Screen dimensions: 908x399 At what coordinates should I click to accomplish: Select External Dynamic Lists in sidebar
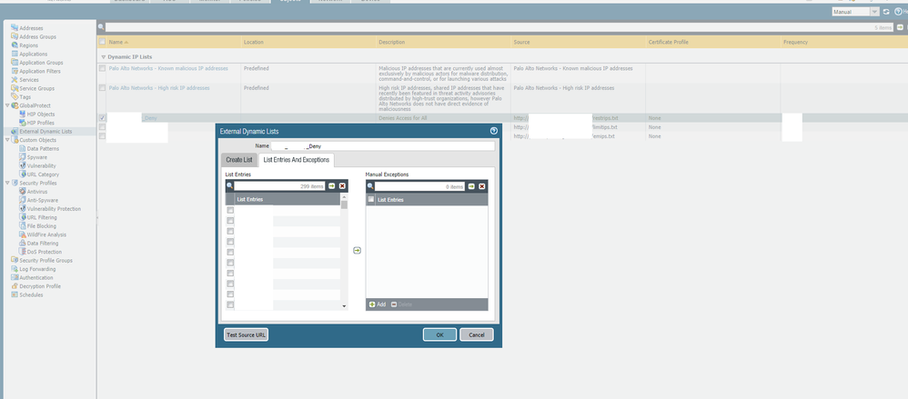(x=45, y=131)
